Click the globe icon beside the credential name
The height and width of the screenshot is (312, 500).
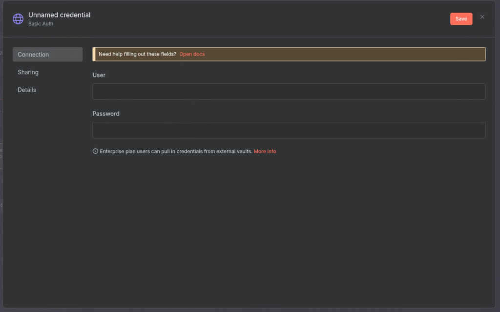[x=18, y=19]
